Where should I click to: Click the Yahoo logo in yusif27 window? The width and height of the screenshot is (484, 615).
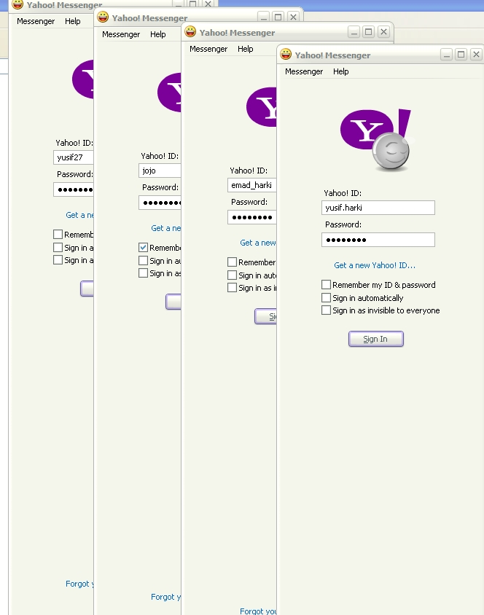[x=83, y=79]
